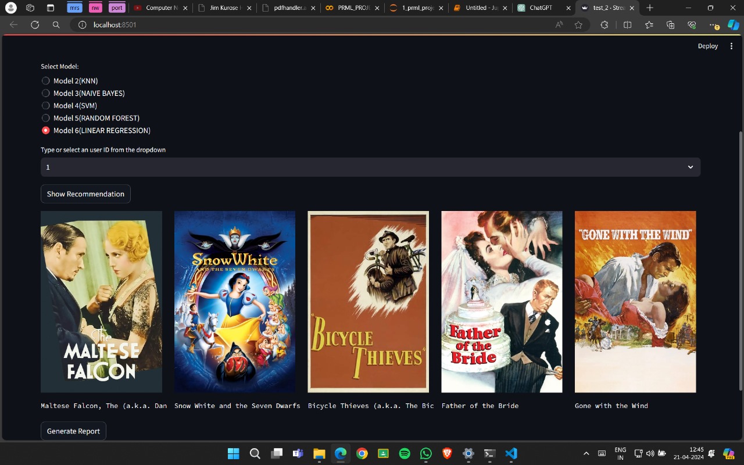Open Browser essentials heart icon

tap(692, 25)
